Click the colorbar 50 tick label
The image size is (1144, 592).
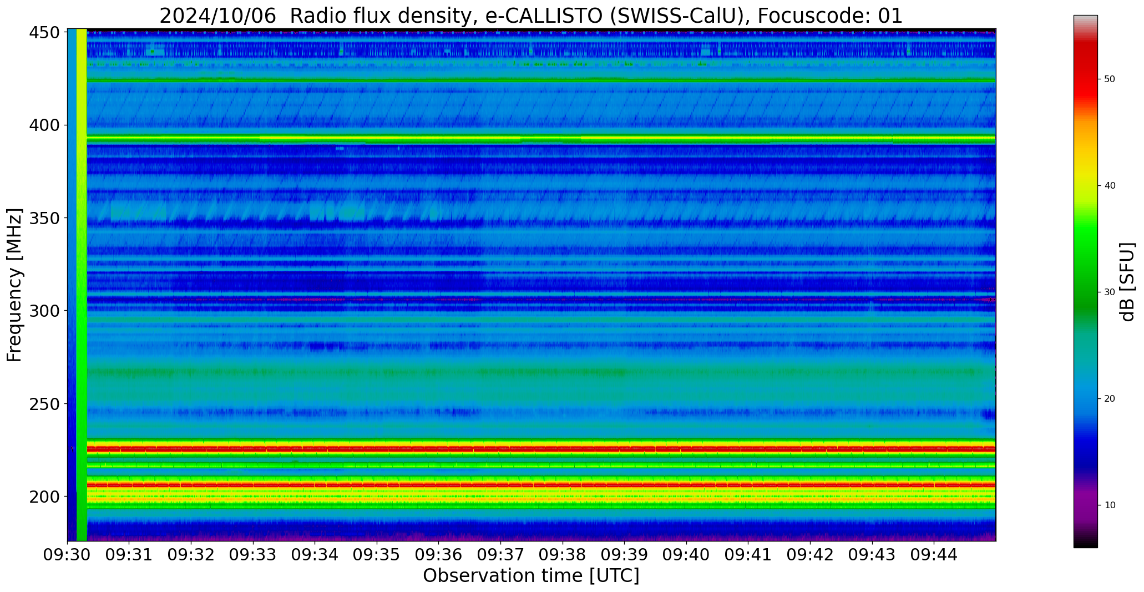(x=1110, y=79)
